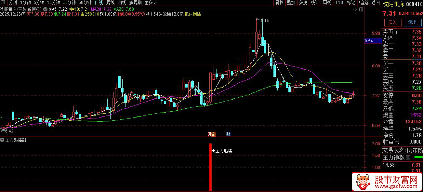Click the 最高 value 7.38
Viewport: 423px width, 192px height.
[x=416, y=102]
